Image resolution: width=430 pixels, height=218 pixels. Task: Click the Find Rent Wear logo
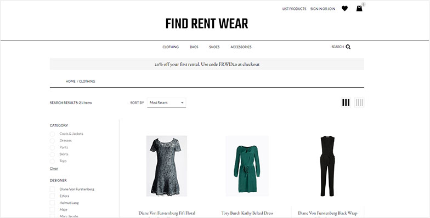tap(207, 24)
